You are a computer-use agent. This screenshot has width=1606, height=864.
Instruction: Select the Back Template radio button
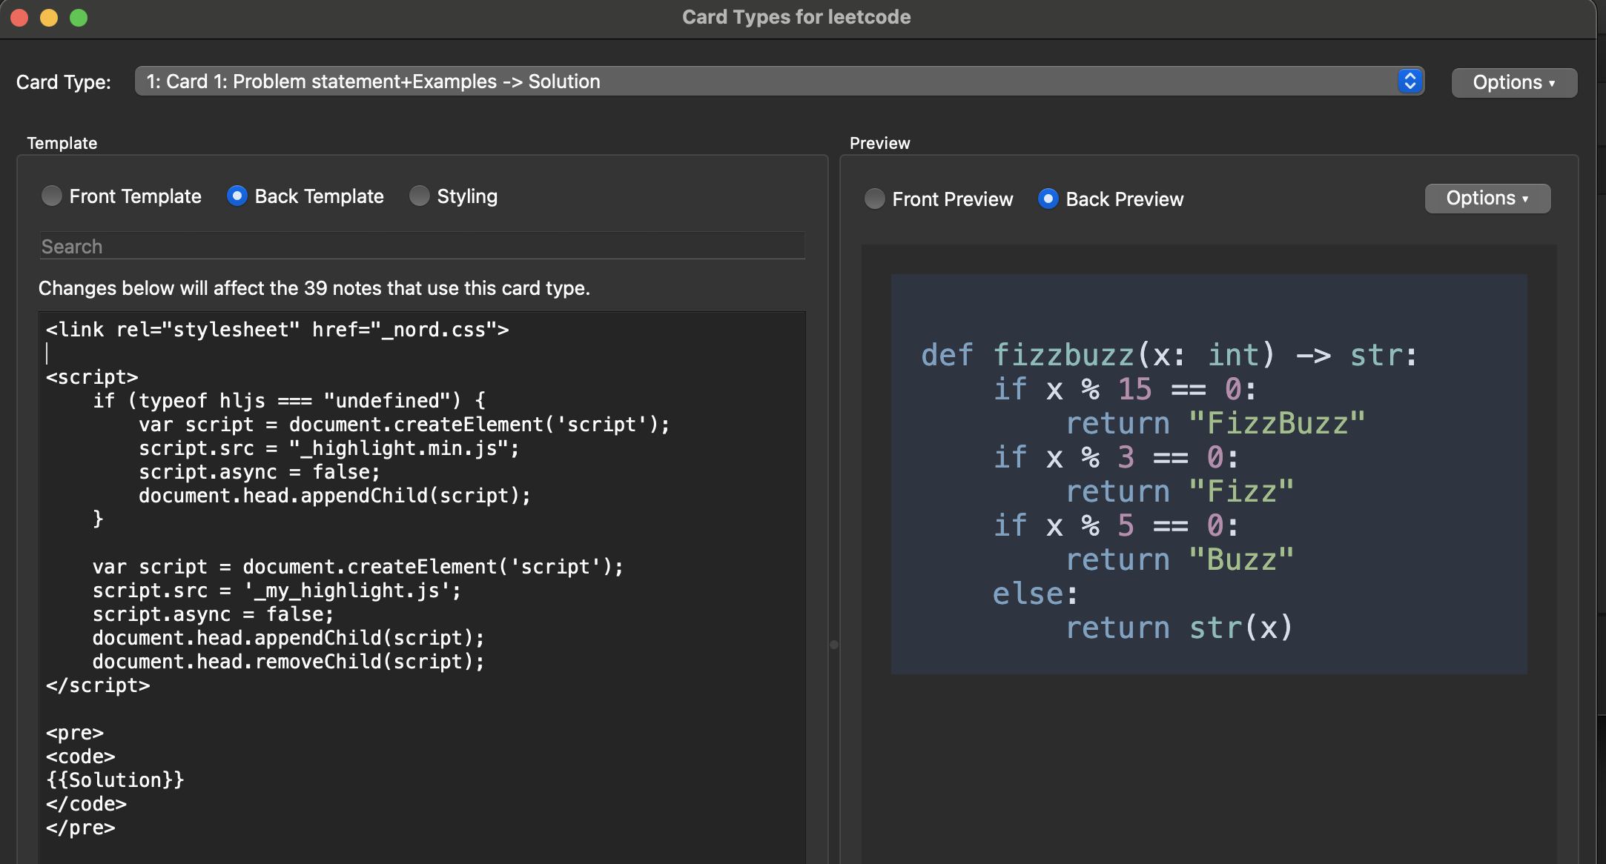click(x=237, y=196)
